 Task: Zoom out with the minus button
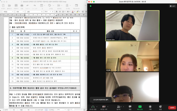(68, 110)
